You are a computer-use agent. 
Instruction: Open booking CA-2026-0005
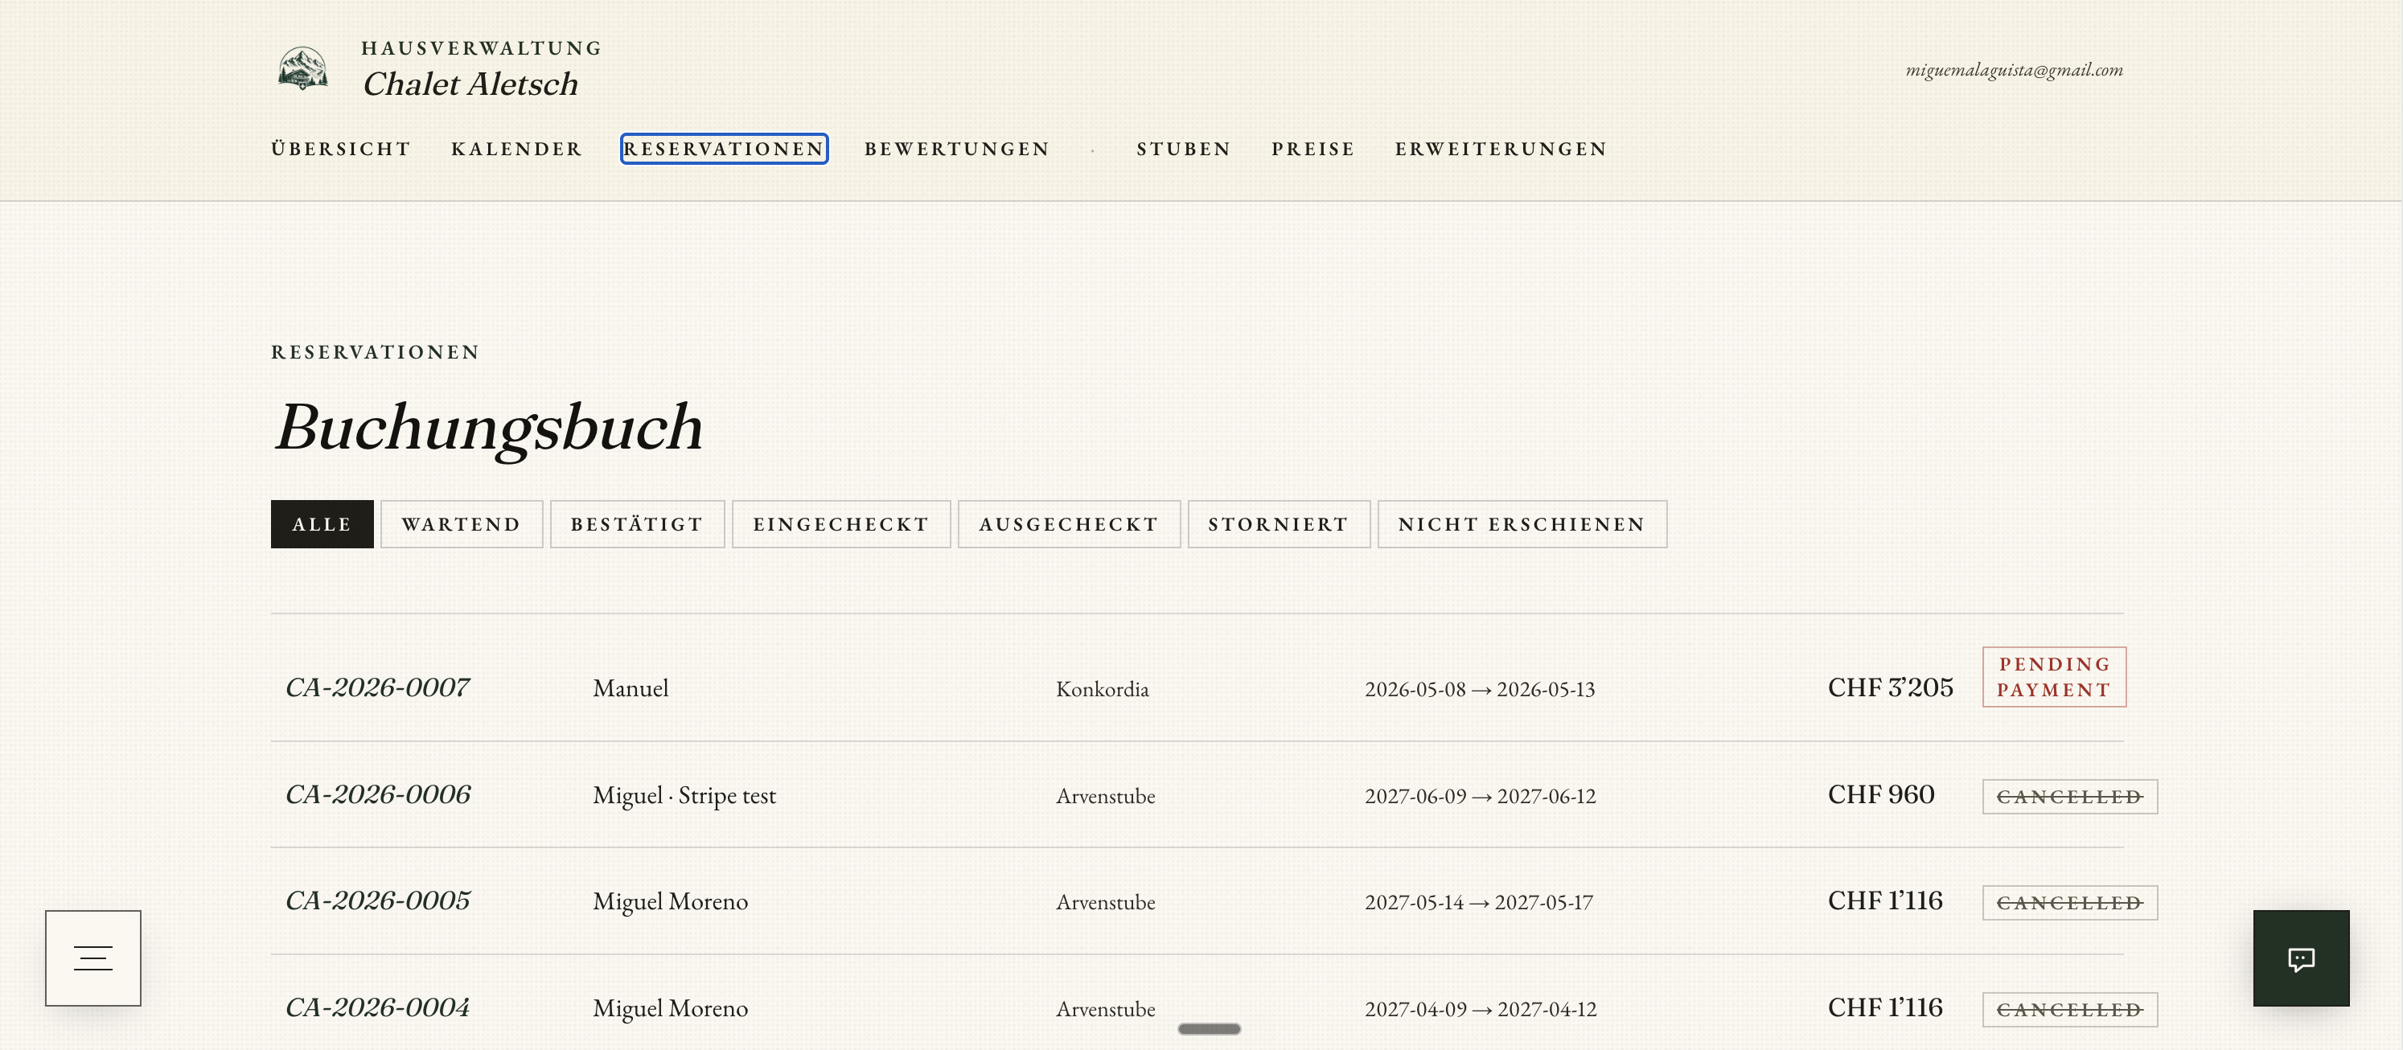click(x=378, y=902)
